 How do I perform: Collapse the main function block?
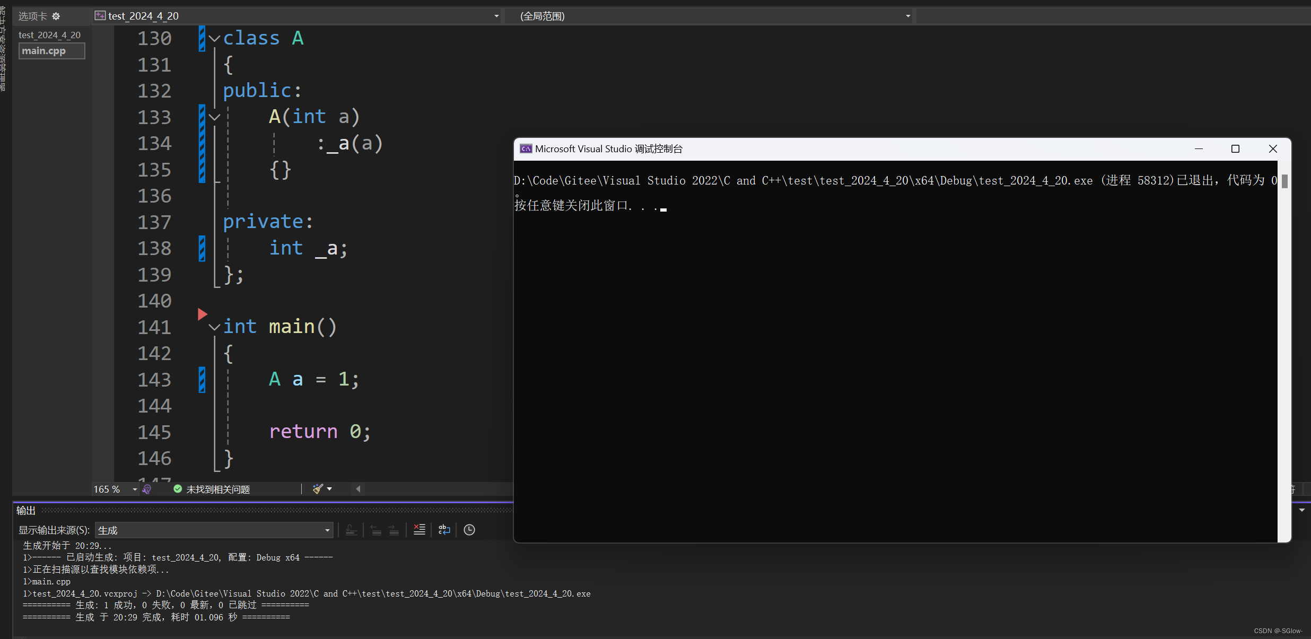point(214,327)
